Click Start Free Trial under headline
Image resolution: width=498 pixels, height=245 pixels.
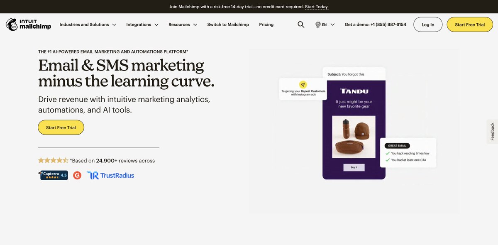point(61,127)
